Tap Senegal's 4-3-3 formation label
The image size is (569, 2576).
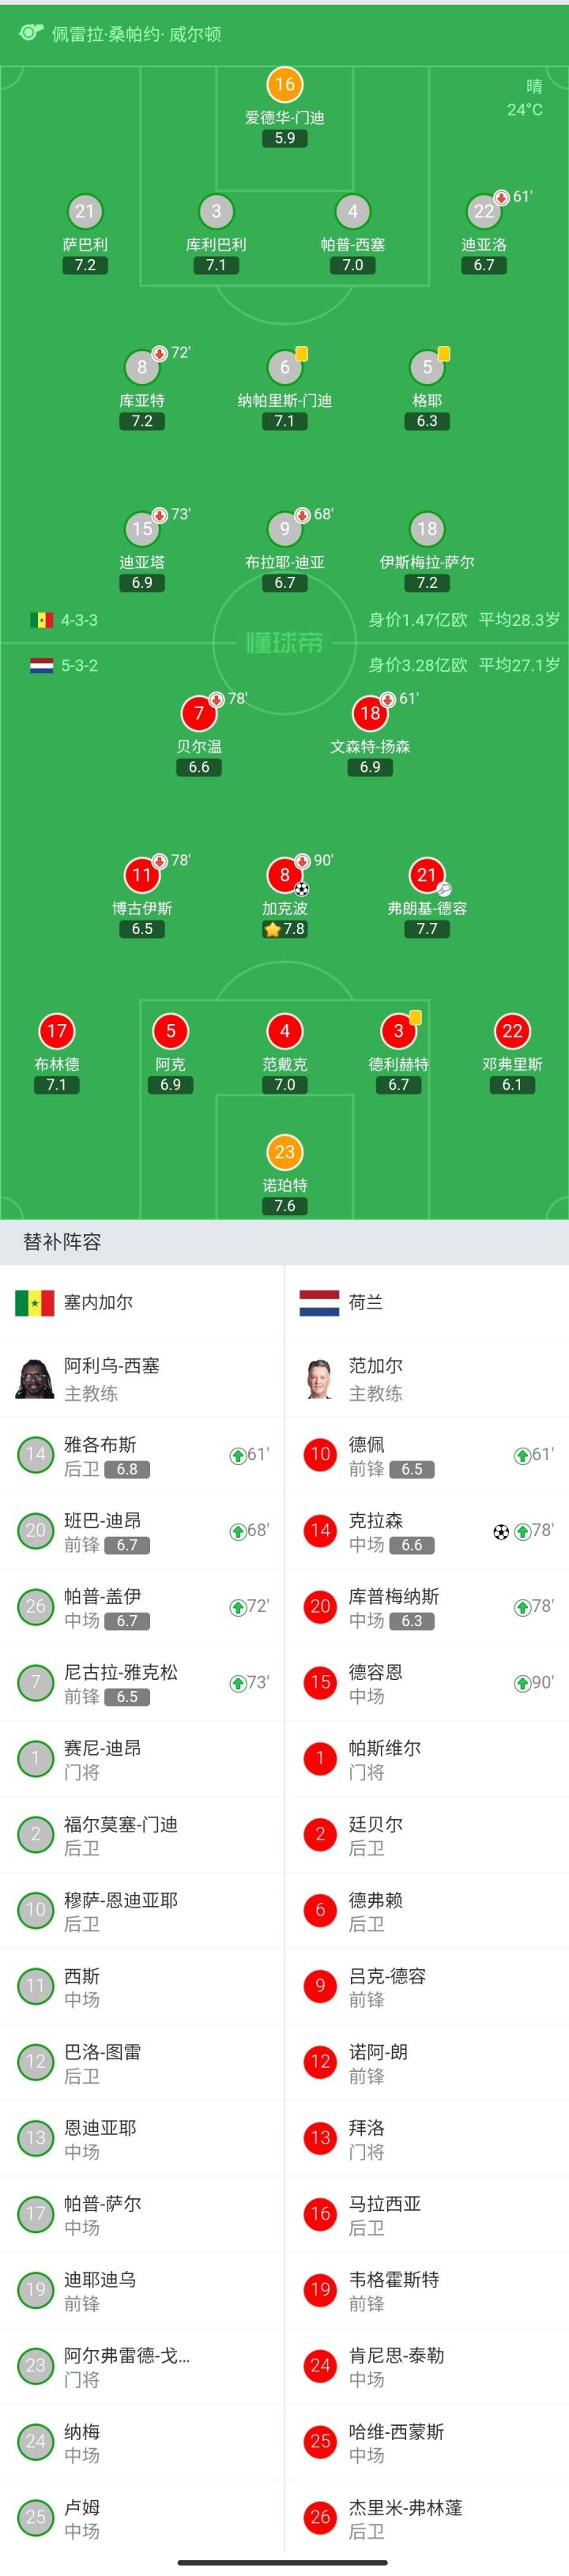click(79, 620)
